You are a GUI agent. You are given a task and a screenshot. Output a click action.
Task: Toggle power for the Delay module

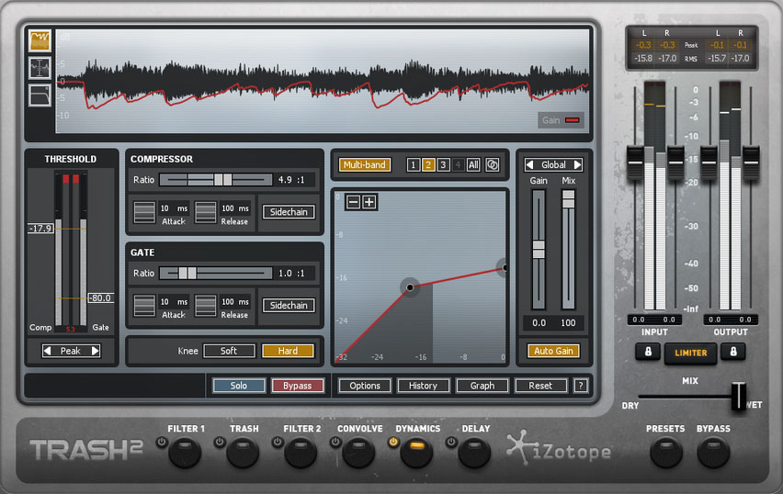click(x=451, y=442)
